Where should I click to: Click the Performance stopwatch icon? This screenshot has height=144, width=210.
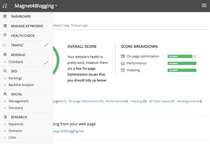point(123,63)
